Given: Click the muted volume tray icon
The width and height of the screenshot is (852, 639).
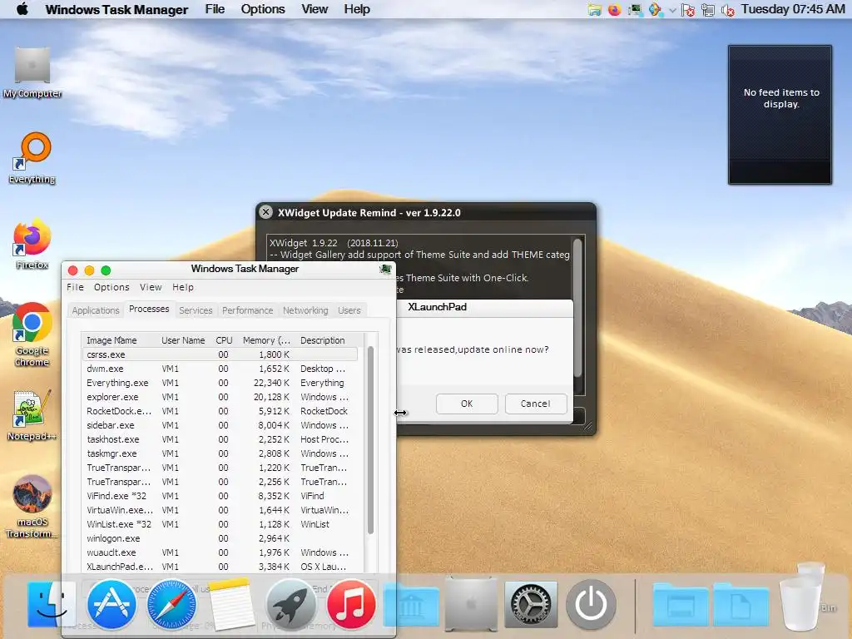Looking at the screenshot, I should click(x=727, y=10).
